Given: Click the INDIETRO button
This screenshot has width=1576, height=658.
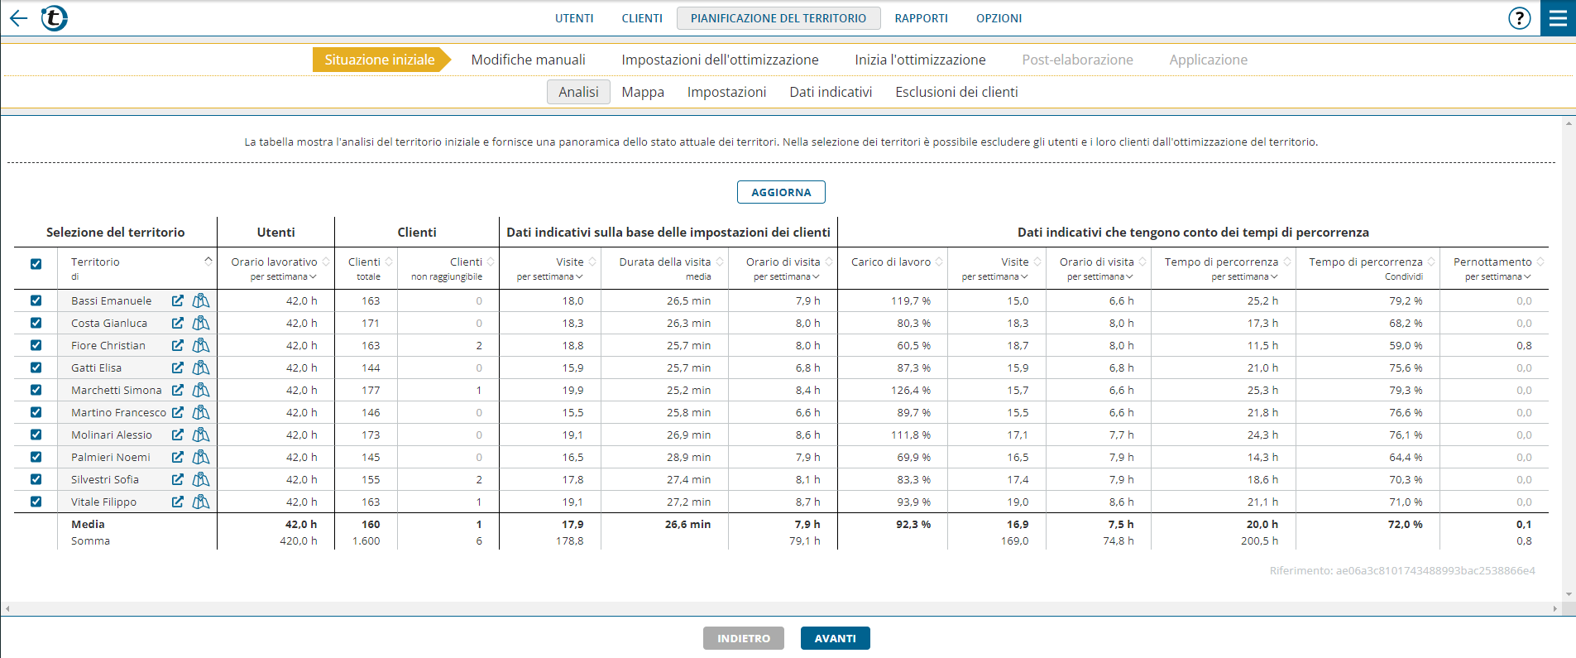Looking at the screenshot, I should click(744, 638).
